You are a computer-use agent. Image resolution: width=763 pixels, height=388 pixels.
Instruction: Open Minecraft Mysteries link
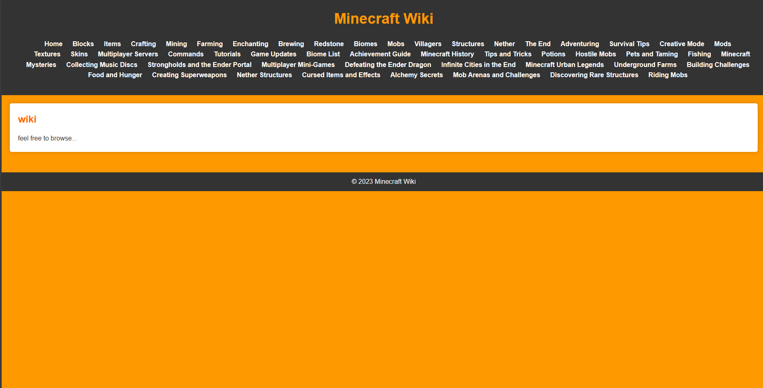point(736,54)
